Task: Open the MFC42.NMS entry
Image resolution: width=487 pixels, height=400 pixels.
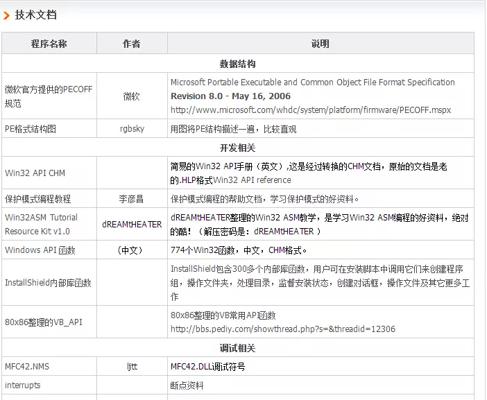Action: point(27,367)
